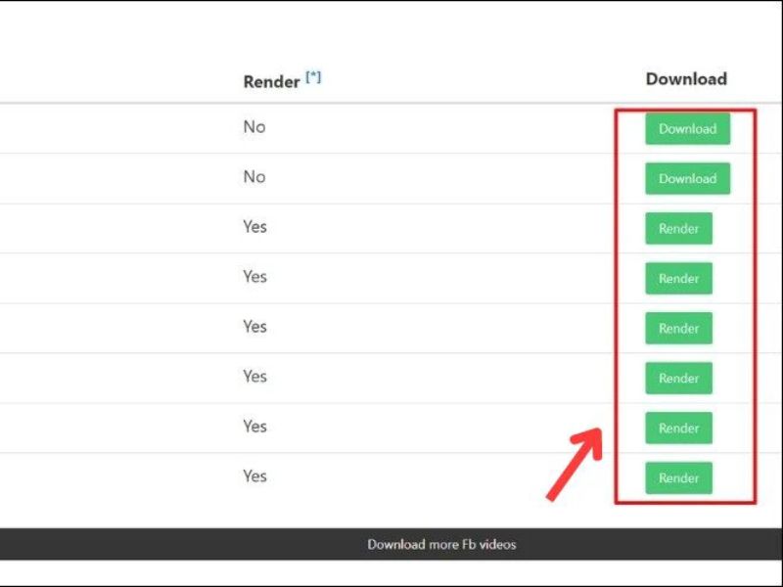Viewport: 783px width, 587px height.
Task: Select the third Render button from top
Action: pyautogui.click(x=678, y=329)
